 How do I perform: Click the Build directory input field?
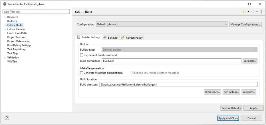(178, 84)
